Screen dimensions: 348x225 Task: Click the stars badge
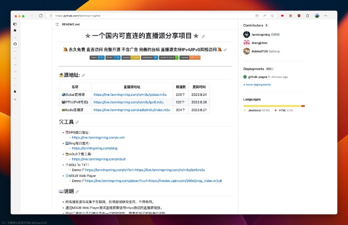pos(97,57)
